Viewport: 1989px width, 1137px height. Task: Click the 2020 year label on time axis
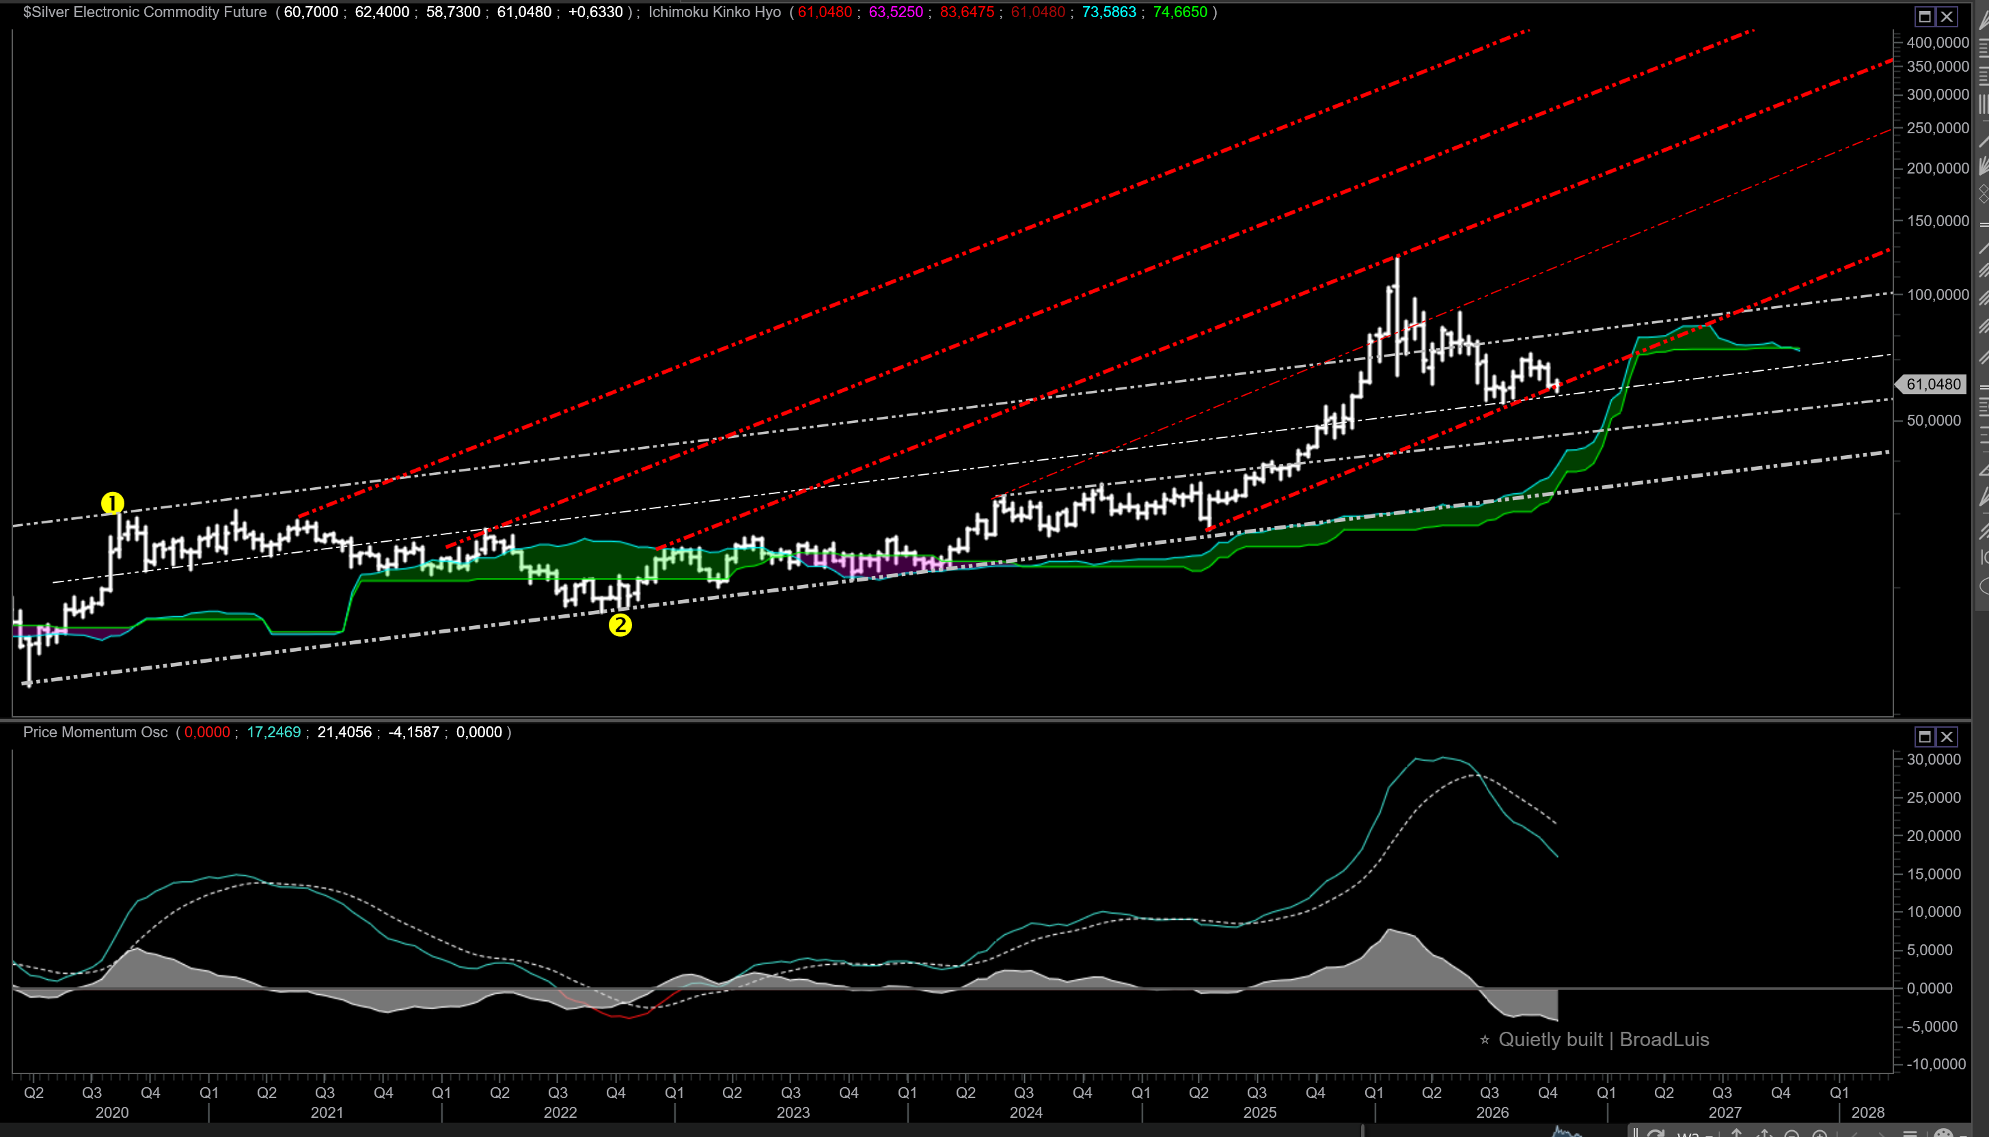[x=111, y=1113]
